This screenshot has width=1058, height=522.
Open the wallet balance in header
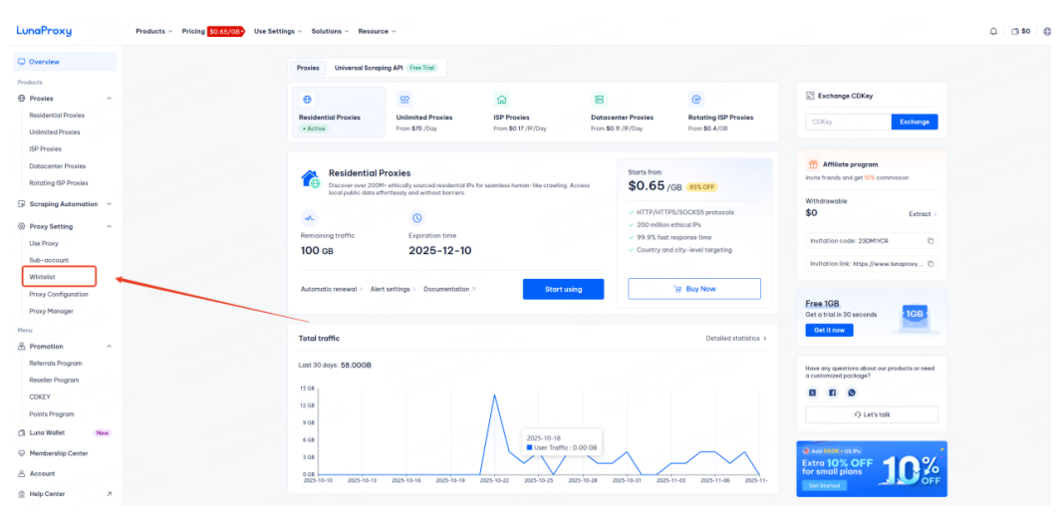(x=1020, y=31)
